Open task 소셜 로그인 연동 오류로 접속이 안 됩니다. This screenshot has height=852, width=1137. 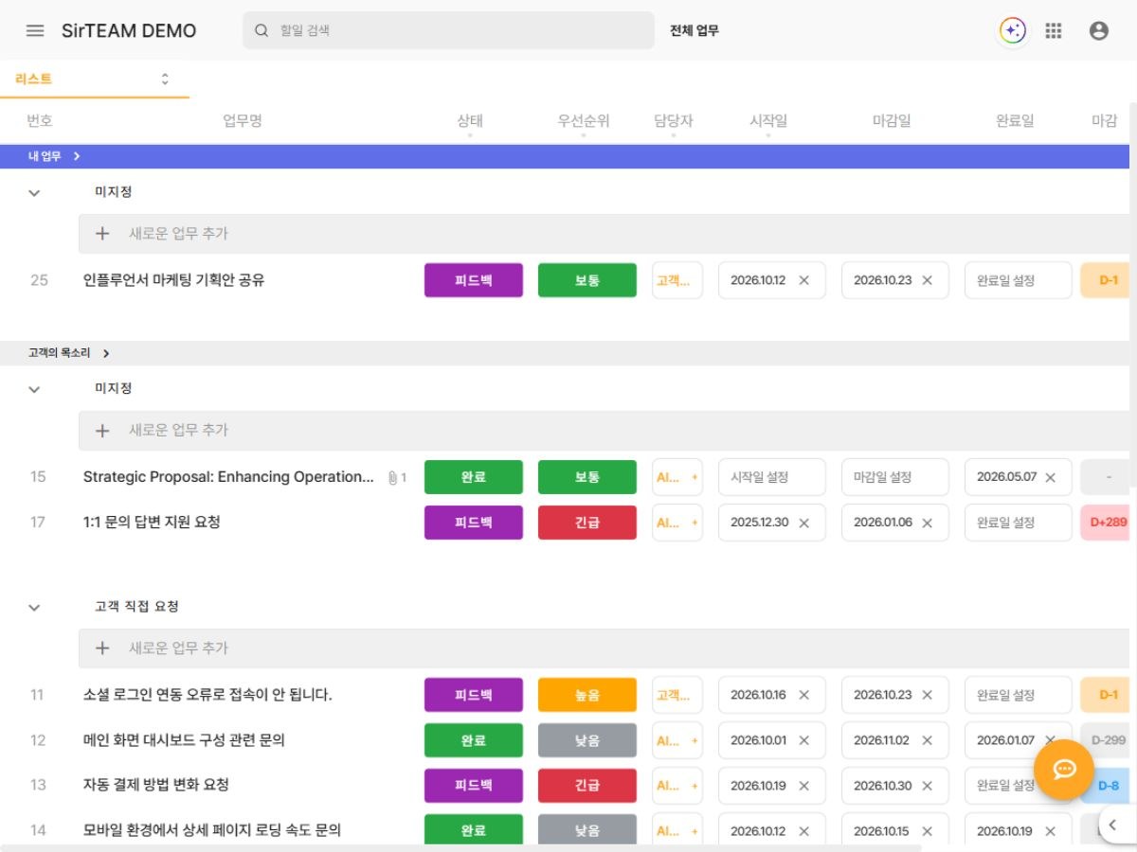click(208, 695)
